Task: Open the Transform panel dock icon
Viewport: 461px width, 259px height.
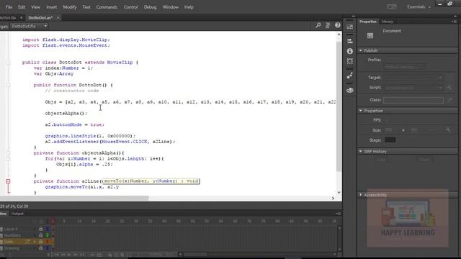Action: click(350, 61)
